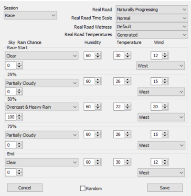
Task: Increase Race Start humidity with up arrow
Action: (x=97, y=54)
